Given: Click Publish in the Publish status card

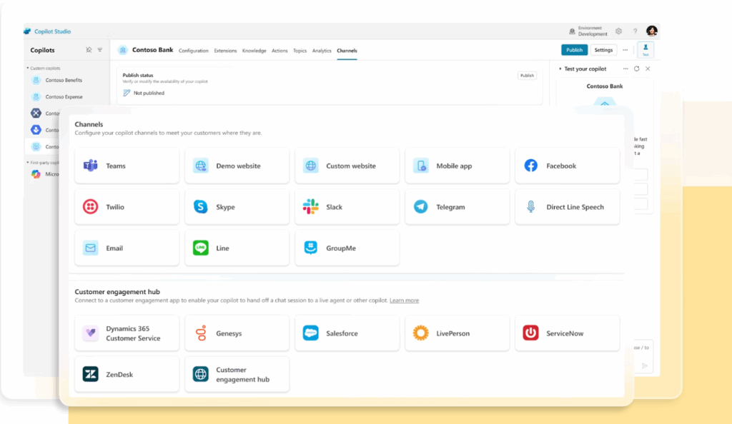Looking at the screenshot, I should tap(527, 76).
